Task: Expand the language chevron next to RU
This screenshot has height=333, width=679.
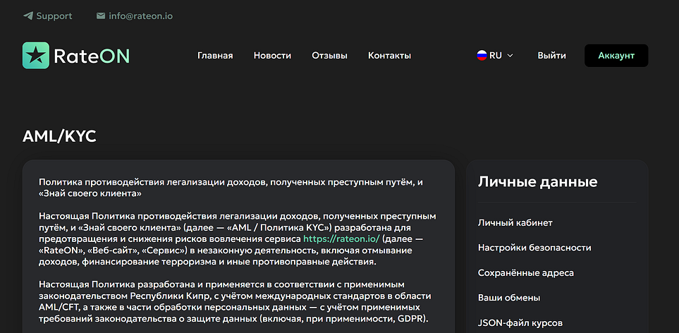Action: [510, 55]
